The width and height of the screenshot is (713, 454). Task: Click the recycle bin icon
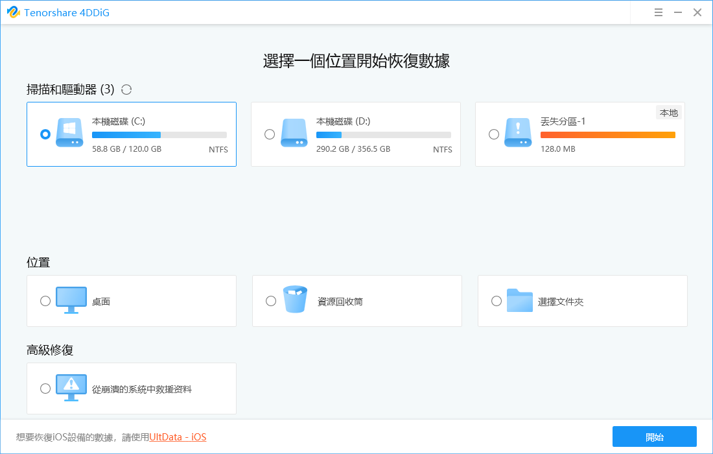point(295,300)
